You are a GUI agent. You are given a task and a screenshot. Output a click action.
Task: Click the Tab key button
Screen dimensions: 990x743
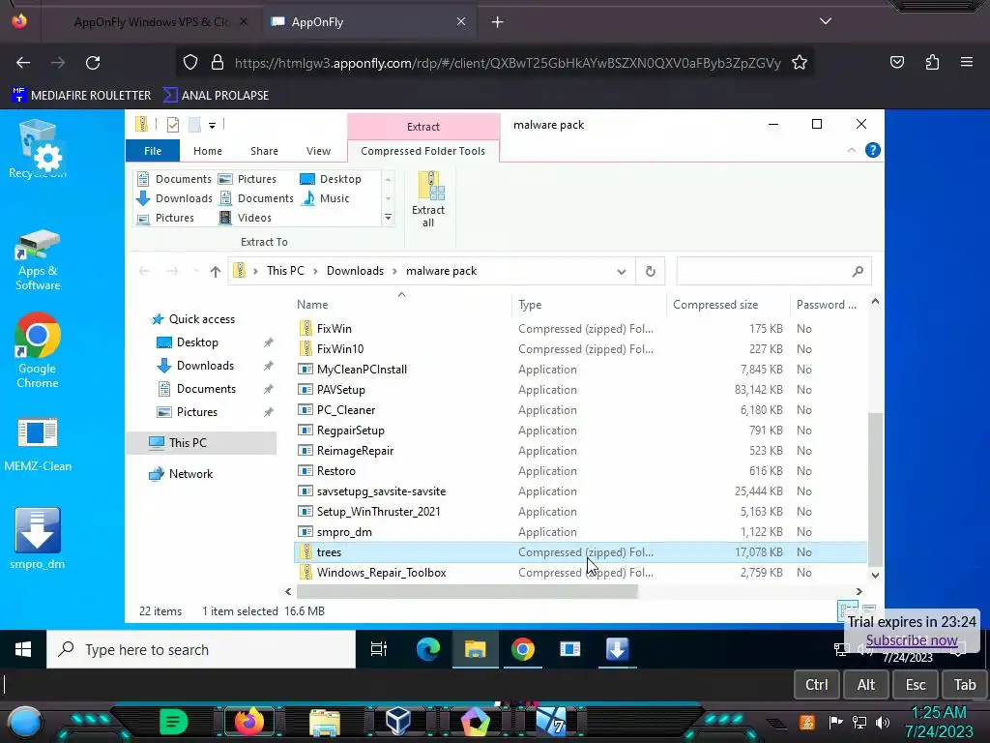pyautogui.click(x=965, y=685)
